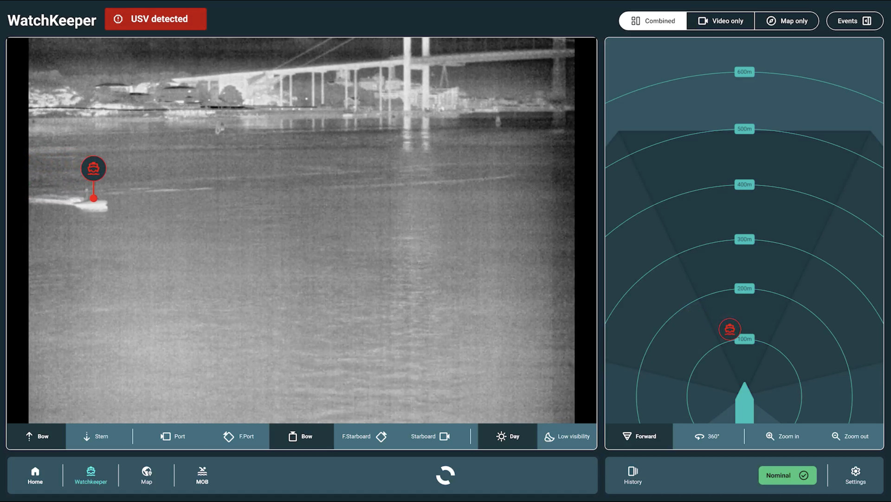Open the Map navigation item

point(147,476)
